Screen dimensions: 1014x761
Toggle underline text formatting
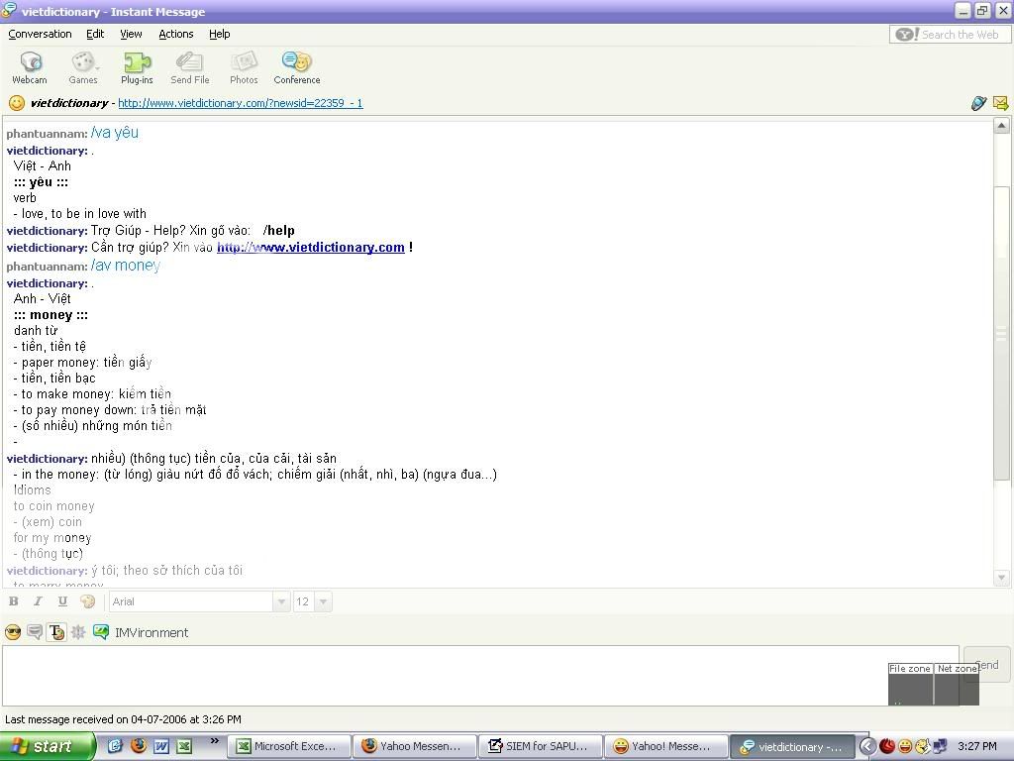click(x=62, y=601)
